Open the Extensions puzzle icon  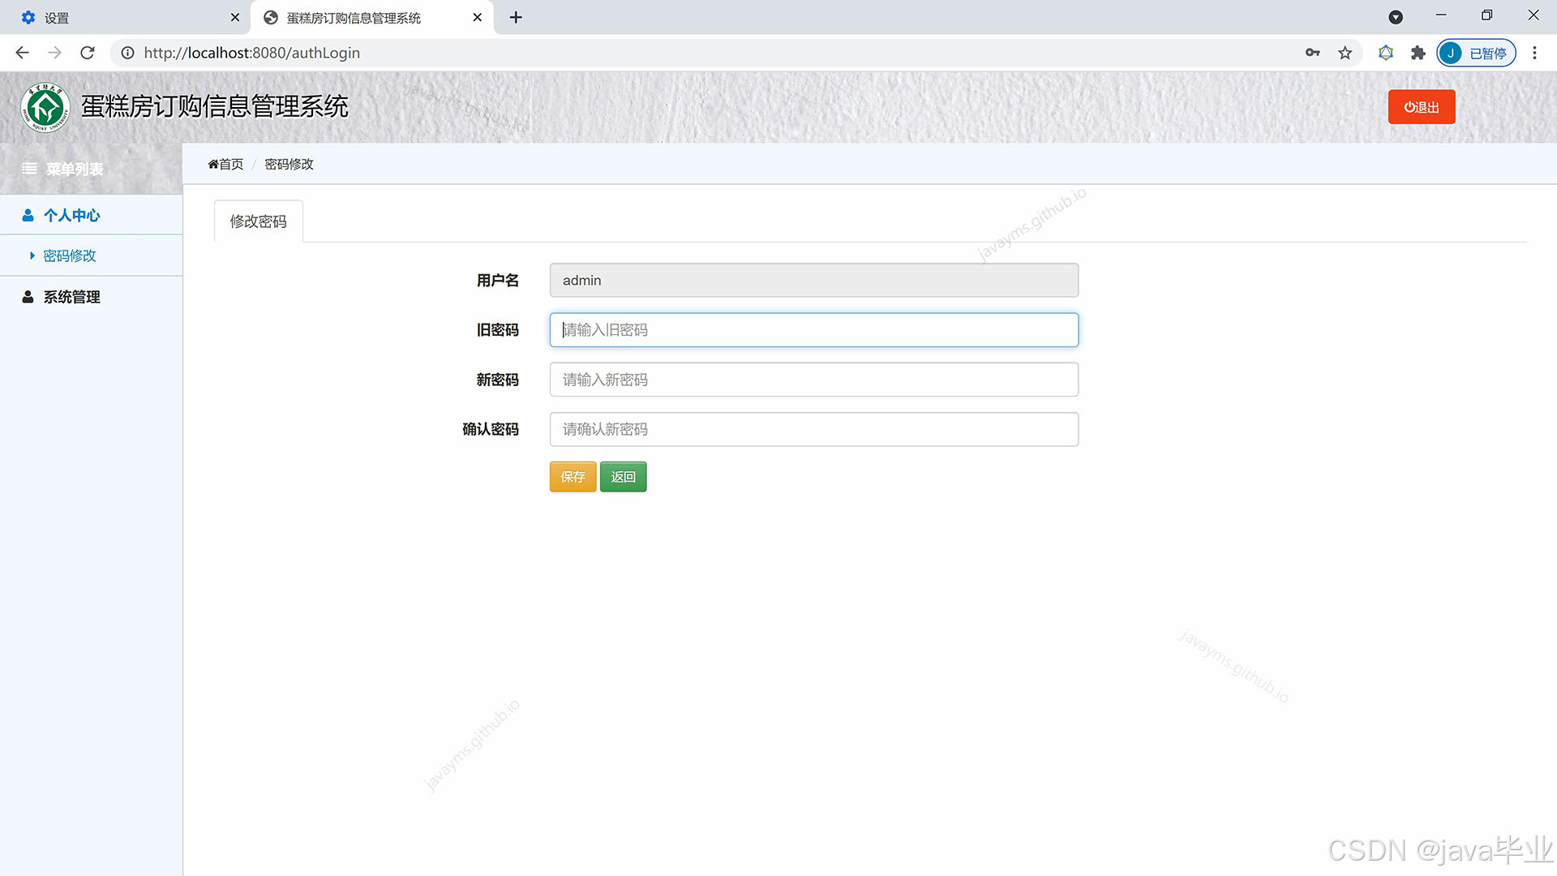[1418, 53]
